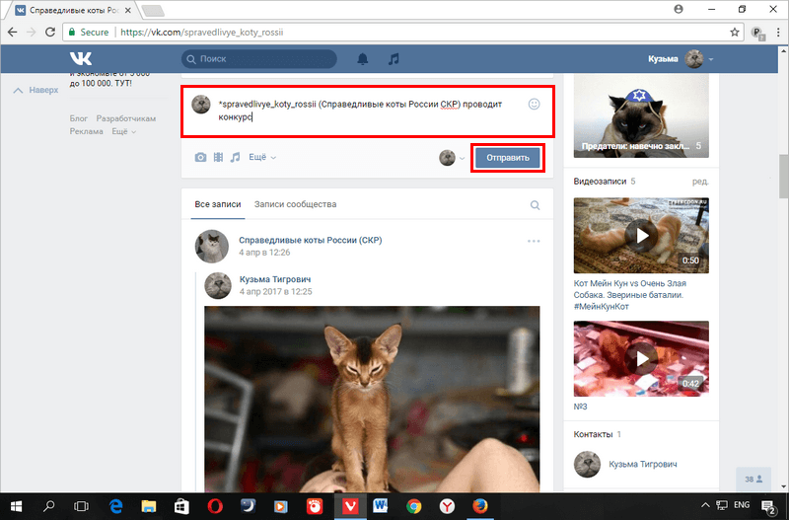Search wall posts magnifier icon
This screenshot has height=520, width=789.
click(x=535, y=205)
